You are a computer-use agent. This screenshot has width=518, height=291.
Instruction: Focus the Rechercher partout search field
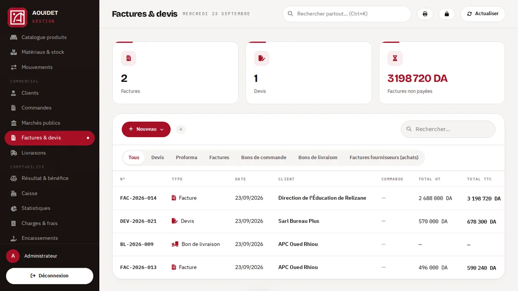click(x=347, y=14)
